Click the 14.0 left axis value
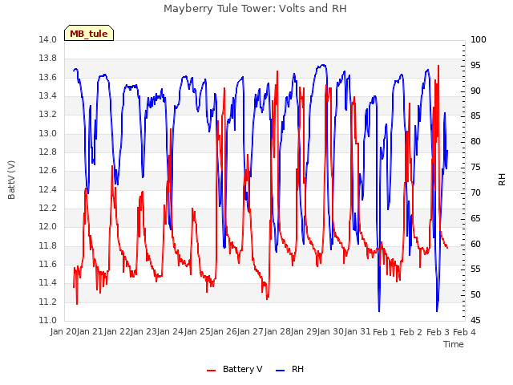The image size is (513, 385). [x=48, y=39]
